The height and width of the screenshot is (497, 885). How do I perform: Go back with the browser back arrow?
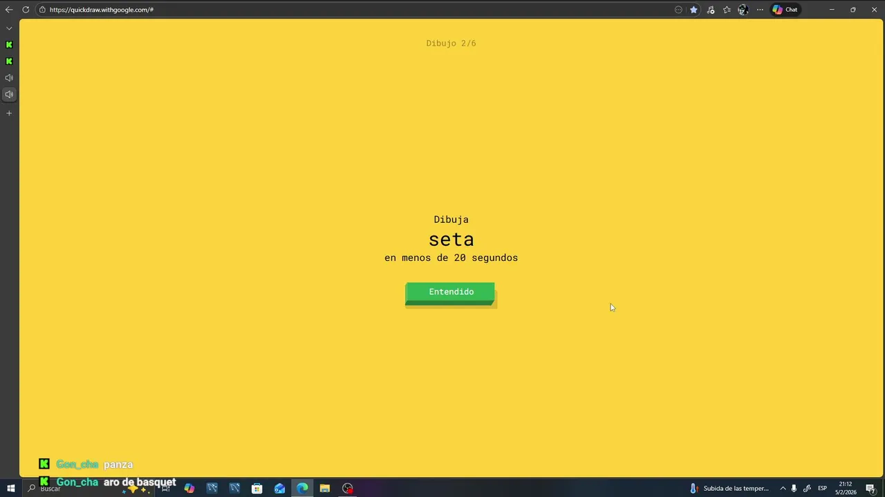[9, 10]
